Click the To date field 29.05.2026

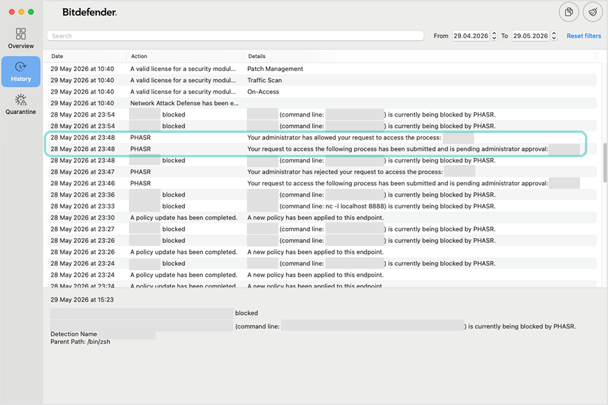pos(530,36)
